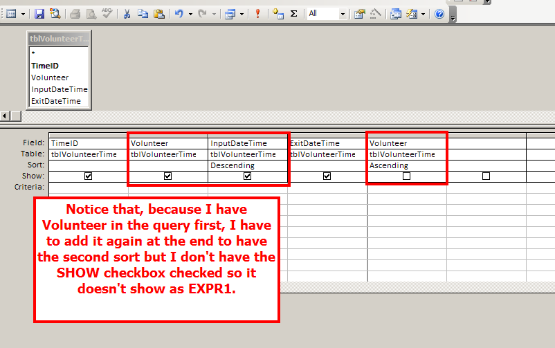Click the empty Sort cell under TimeID
The width and height of the screenshot is (555, 348).
[89, 165]
